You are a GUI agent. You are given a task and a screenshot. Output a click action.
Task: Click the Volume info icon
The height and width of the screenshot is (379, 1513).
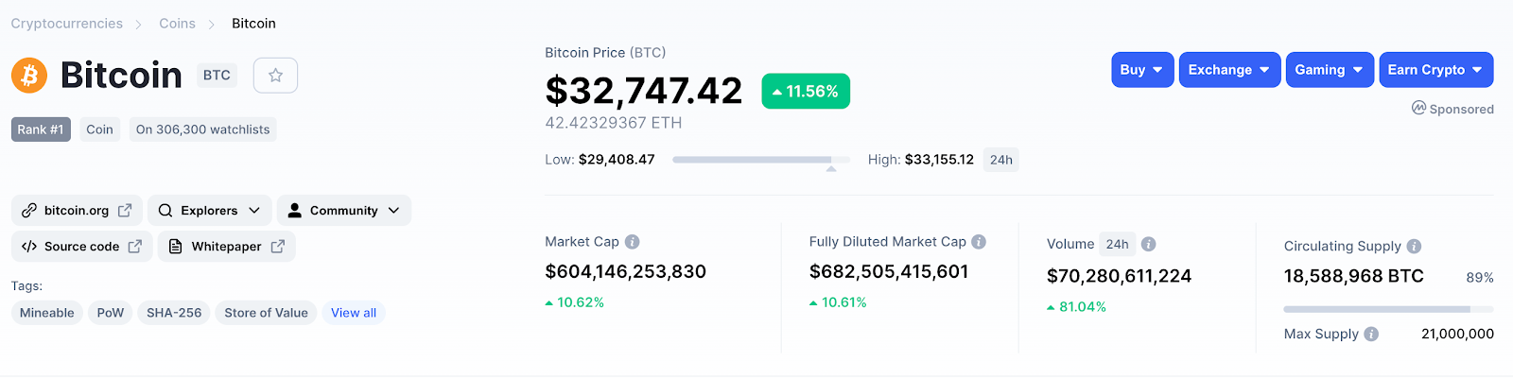click(1149, 244)
